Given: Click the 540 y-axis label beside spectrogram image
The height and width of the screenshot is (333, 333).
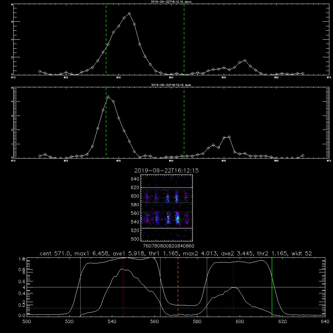Looking at the screenshot, I should point(135,222).
